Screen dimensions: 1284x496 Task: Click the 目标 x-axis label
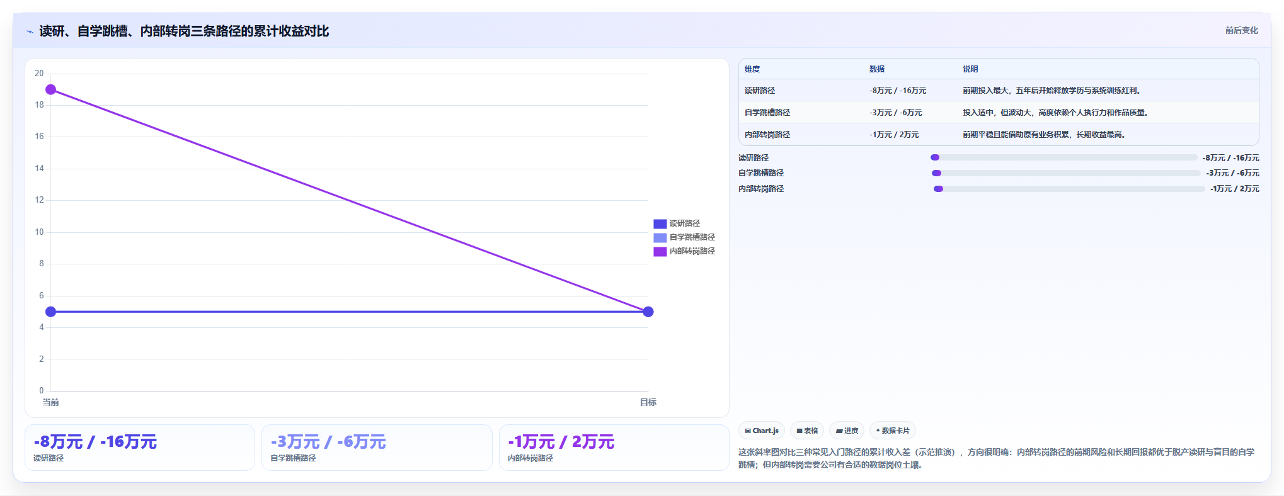click(x=648, y=402)
